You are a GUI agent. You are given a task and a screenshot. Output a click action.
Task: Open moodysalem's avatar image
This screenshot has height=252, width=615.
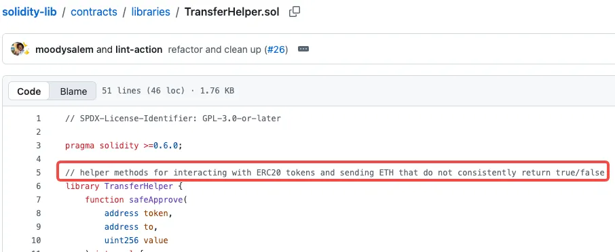[17, 49]
